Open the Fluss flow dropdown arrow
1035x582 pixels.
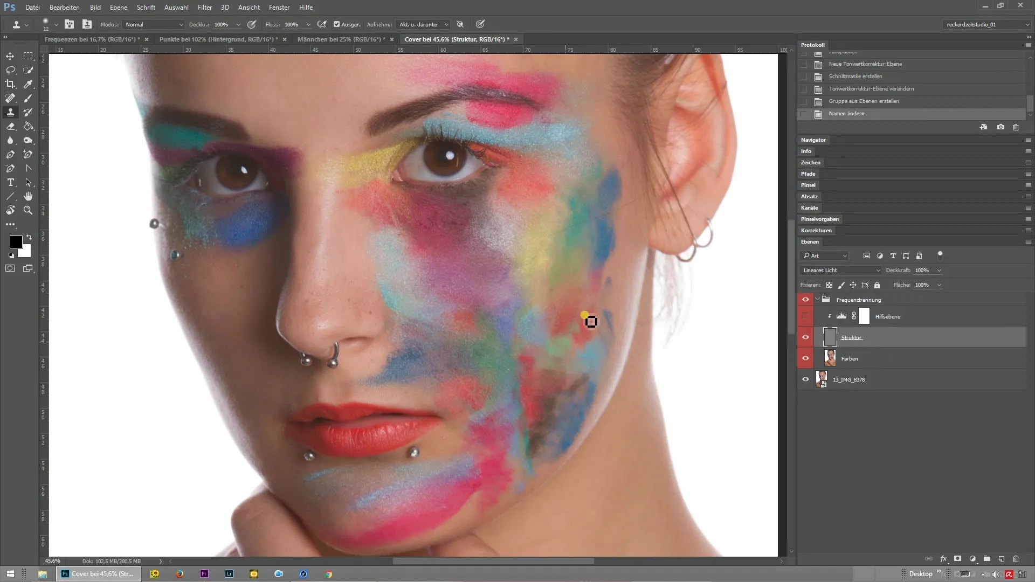pos(308,25)
